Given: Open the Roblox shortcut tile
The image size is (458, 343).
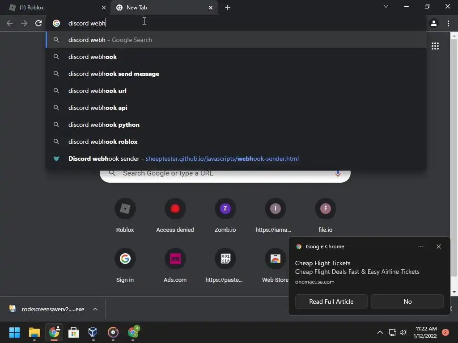Looking at the screenshot, I should 125,215.
